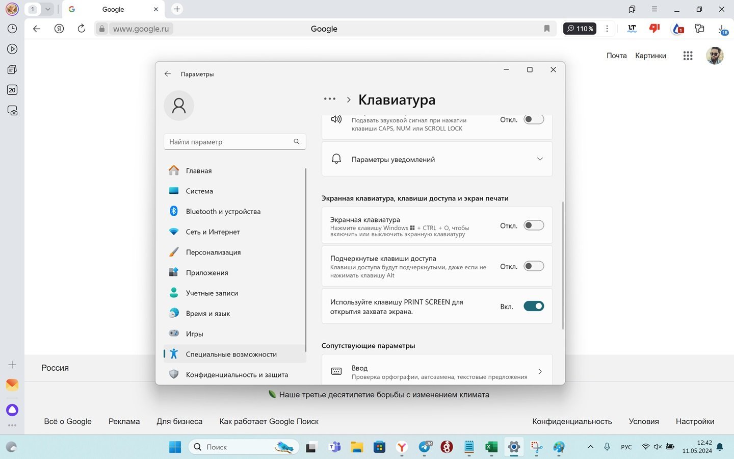Disable PRINT SCREEN screen capture switch

click(534, 307)
